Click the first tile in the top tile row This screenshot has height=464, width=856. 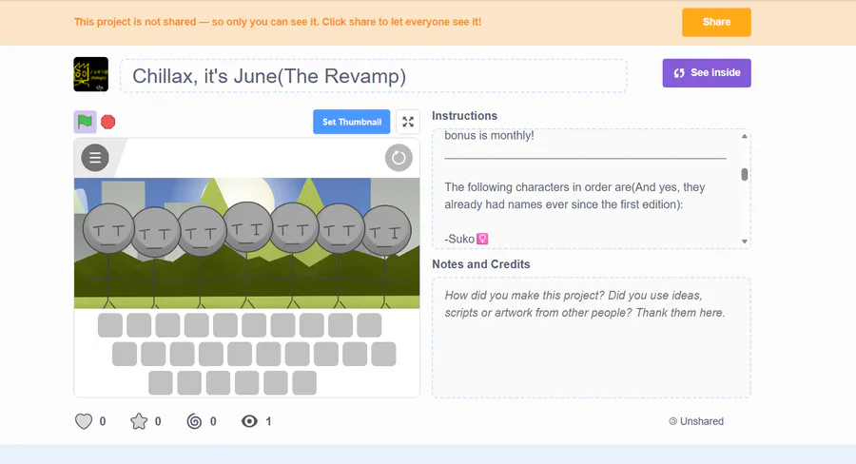point(110,325)
